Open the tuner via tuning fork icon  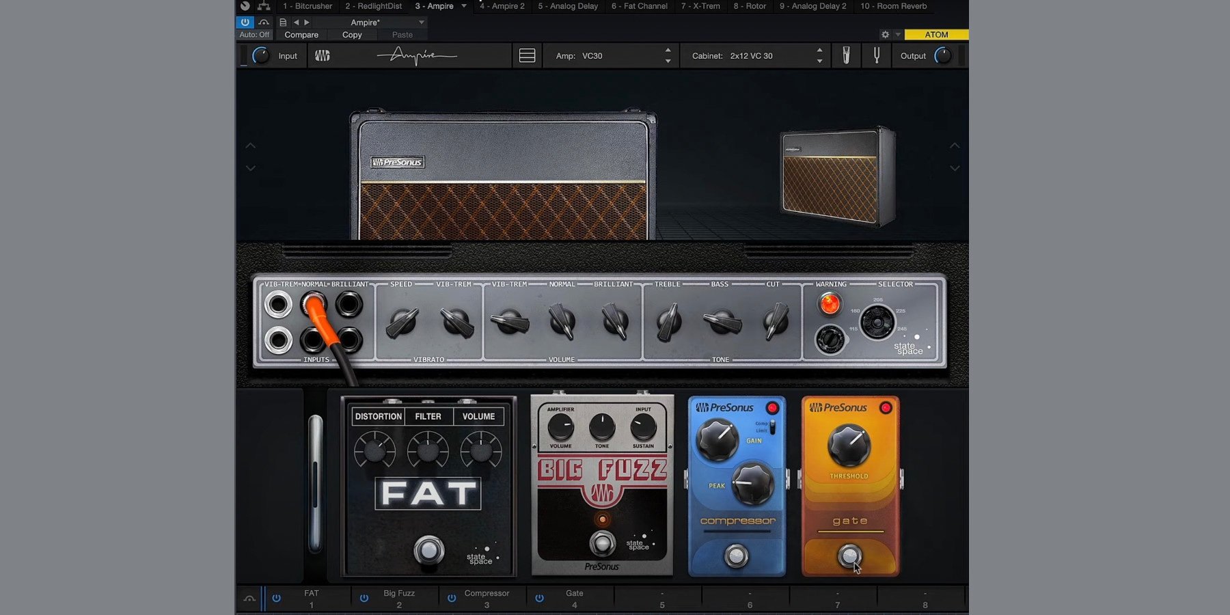876,55
